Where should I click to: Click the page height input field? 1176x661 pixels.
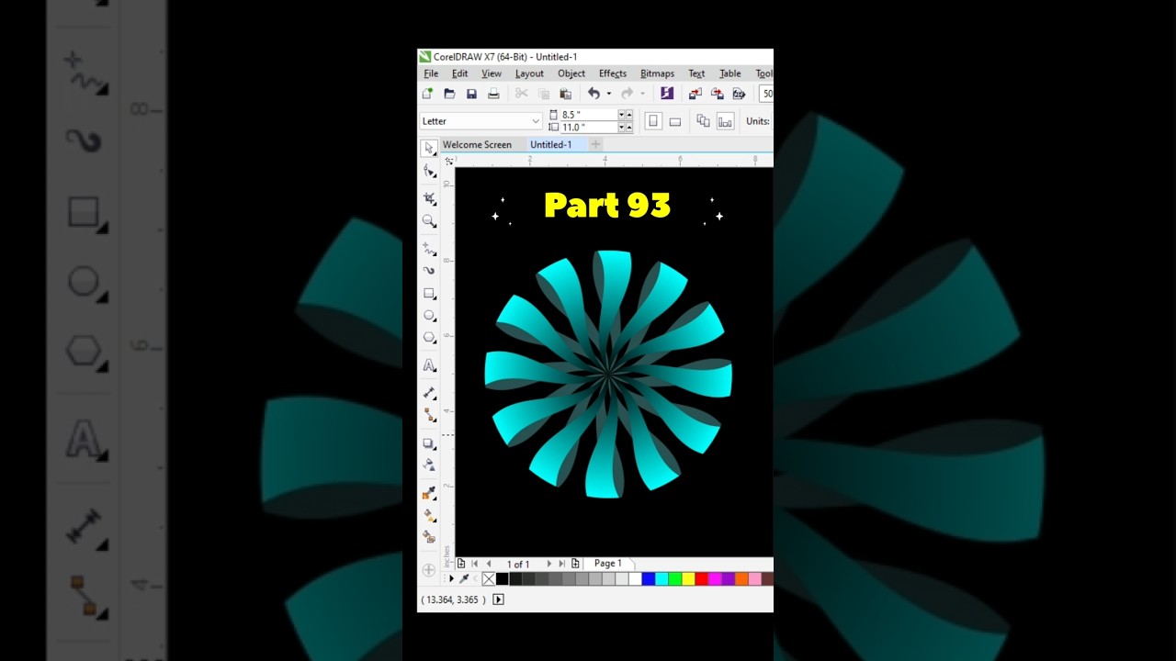tap(588, 128)
